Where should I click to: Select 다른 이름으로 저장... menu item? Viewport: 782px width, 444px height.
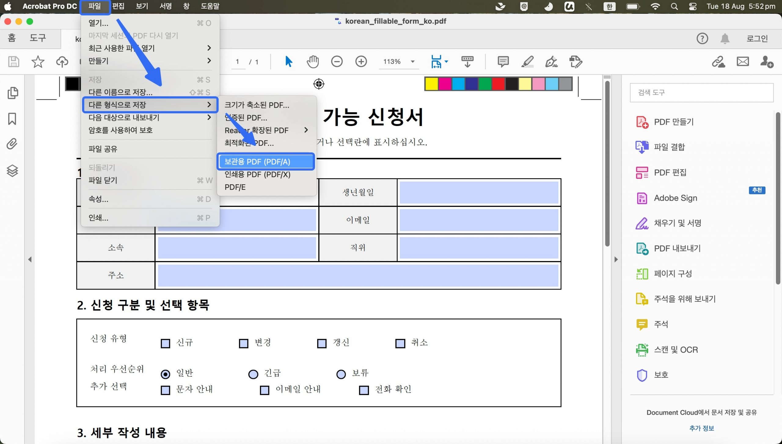[150, 92]
